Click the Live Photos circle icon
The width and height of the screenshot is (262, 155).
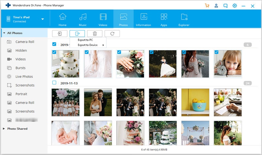pos(9,77)
